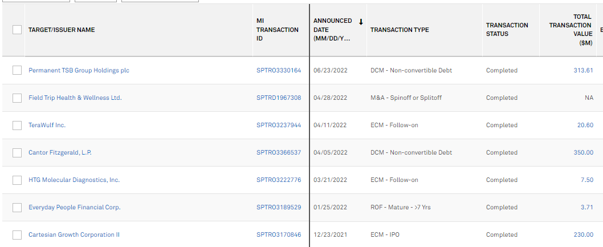Open transaction ID SPTRD1967308
Viewport: 603px width, 247px height.
pos(279,98)
